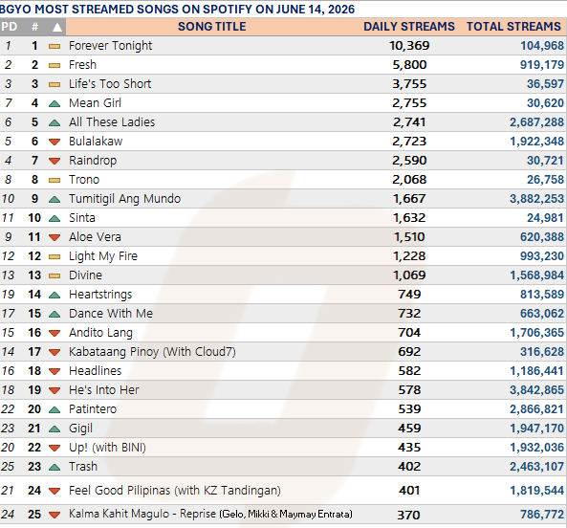Select the song title Fresh
The width and height of the screenshot is (567, 528).
(83, 65)
